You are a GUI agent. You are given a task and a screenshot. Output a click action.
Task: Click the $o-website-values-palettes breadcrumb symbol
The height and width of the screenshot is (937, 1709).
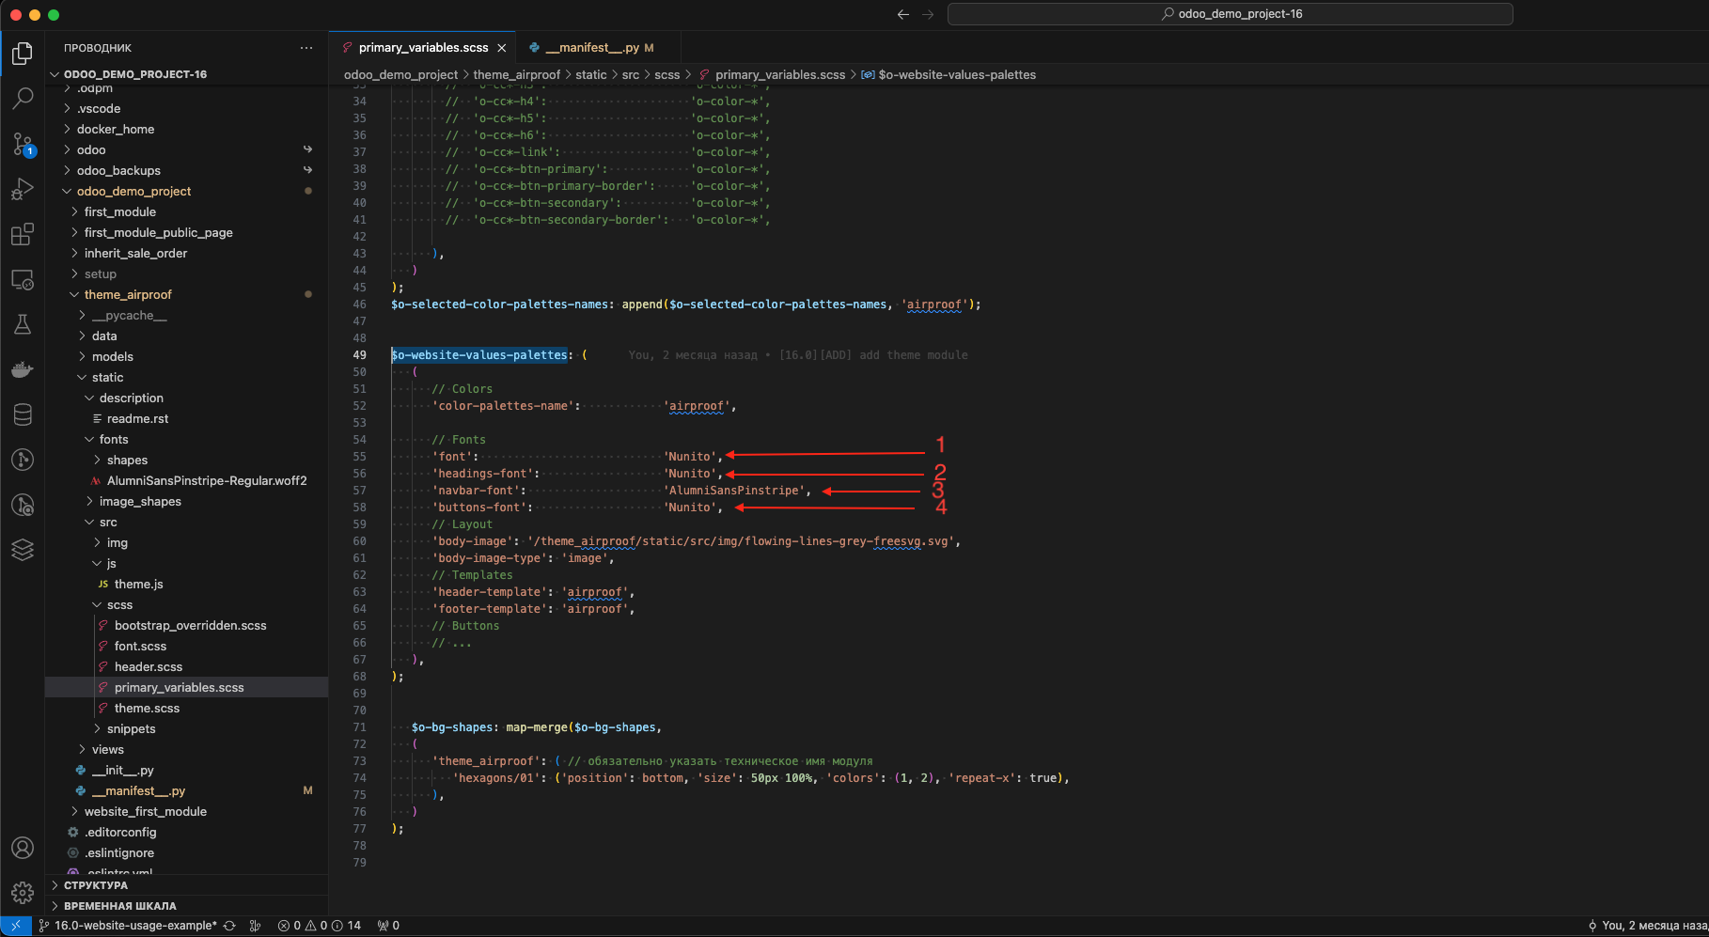point(949,75)
